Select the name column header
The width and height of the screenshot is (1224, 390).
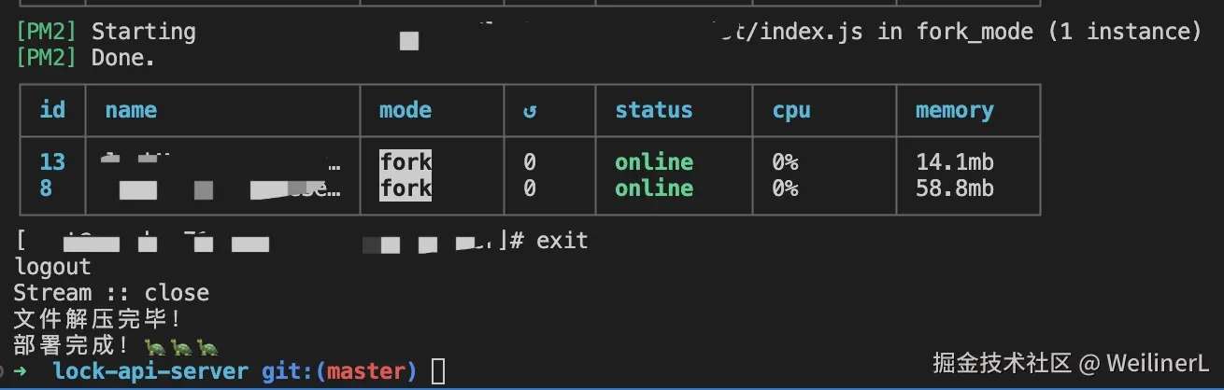pyautogui.click(x=131, y=110)
